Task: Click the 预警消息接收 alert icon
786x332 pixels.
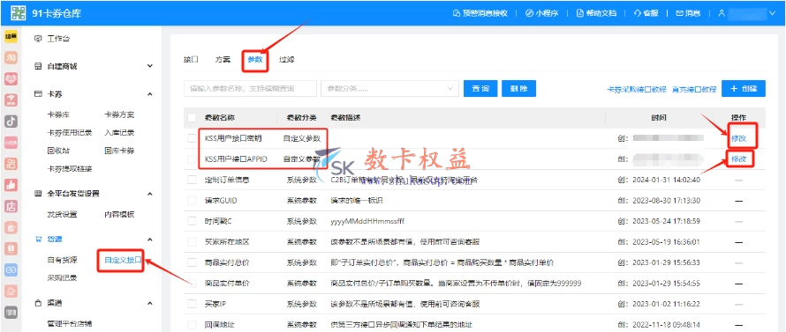Action: pyautogui.click(x=457, y=13)
